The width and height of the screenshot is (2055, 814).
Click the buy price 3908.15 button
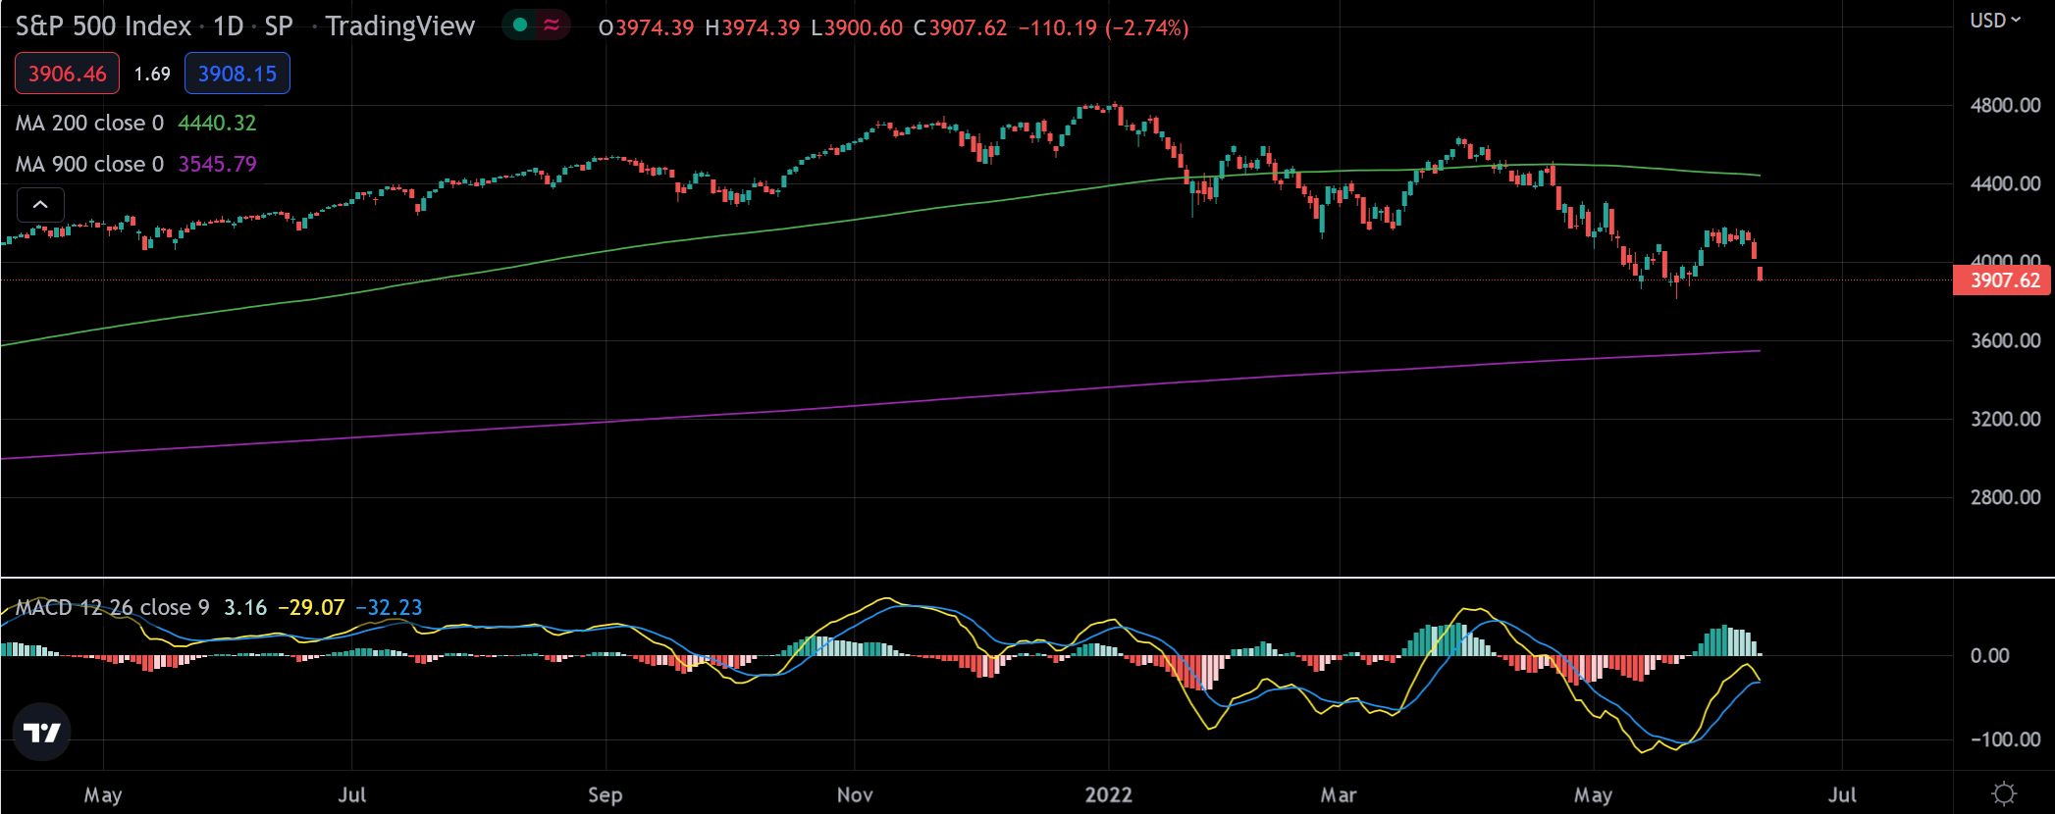[237, 74]
